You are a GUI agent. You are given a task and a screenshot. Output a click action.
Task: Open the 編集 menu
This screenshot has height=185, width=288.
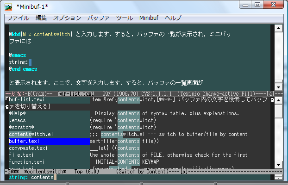coord(41,18)
